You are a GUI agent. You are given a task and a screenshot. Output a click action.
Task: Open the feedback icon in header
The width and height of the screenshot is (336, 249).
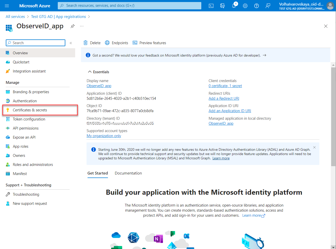pos(268,6)
